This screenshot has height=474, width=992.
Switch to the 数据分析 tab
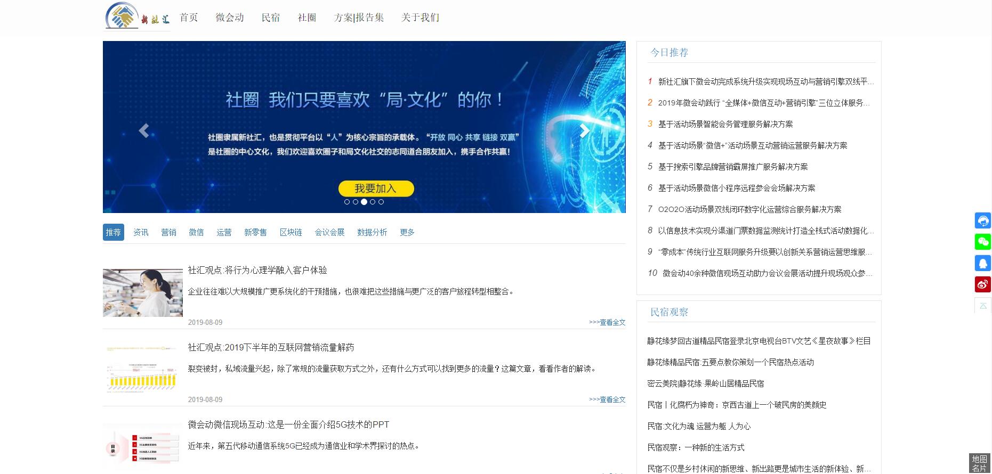(372, 232)
